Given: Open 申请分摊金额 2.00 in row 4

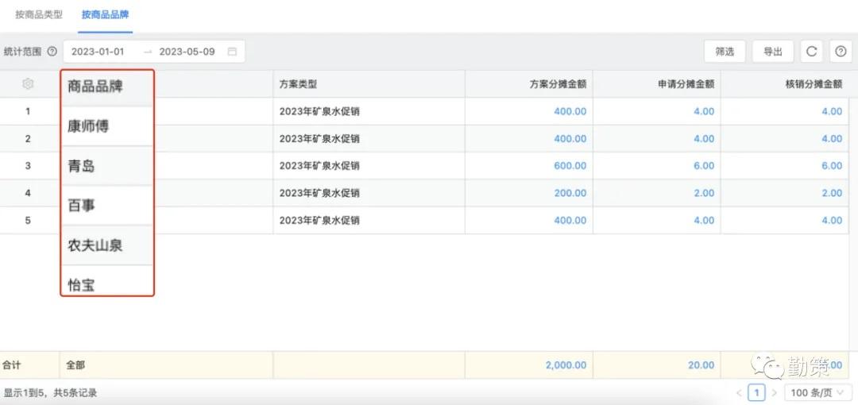Looking at the screenshot, I should (x=704, y=193).
